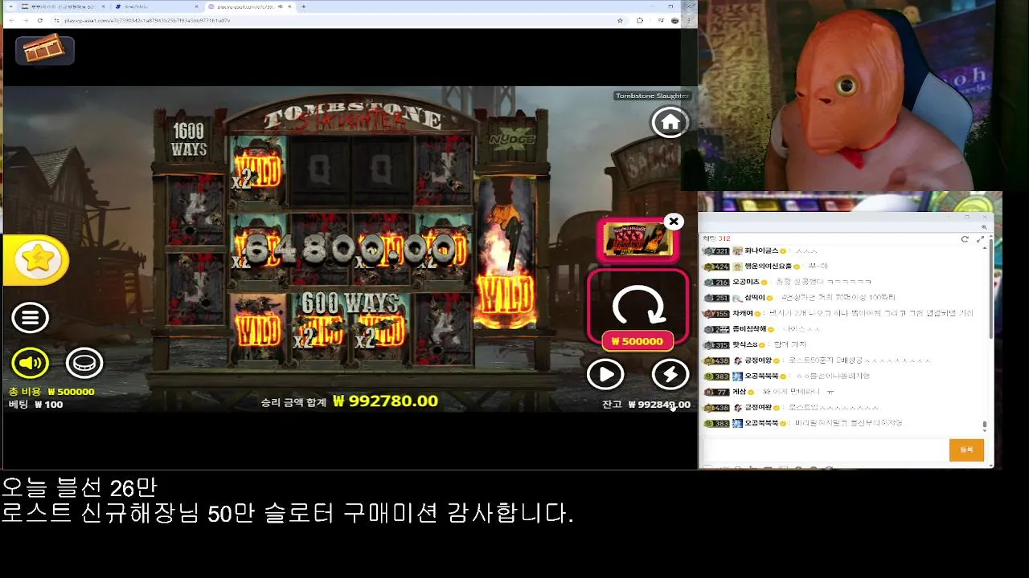1029x578 pixels.
Task: Click chat user 차캐여 name
Action: click(x=744, y=313)
